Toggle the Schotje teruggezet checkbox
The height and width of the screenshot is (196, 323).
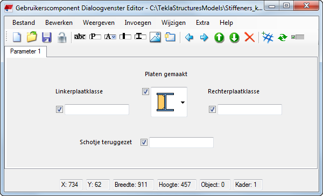tap(144, 142)
